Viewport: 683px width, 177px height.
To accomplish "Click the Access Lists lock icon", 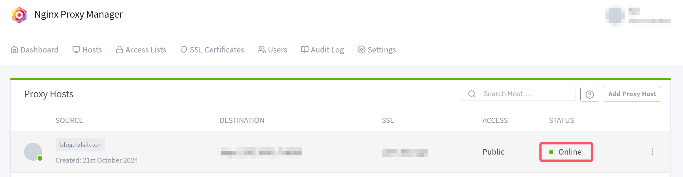I will [119, 50].
